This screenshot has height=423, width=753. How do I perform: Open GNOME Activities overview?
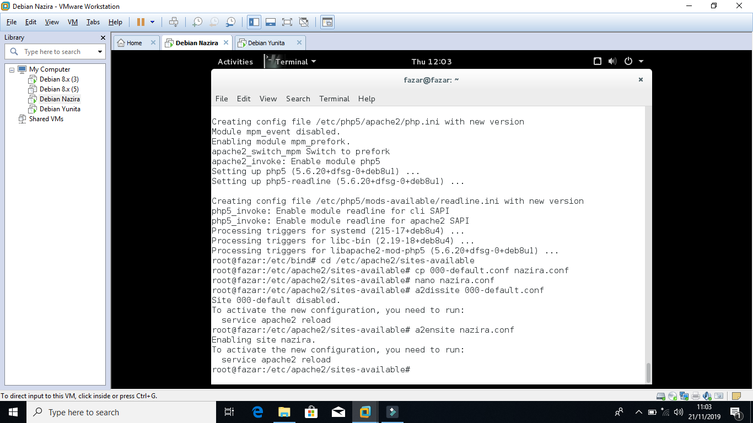[235, 62]
